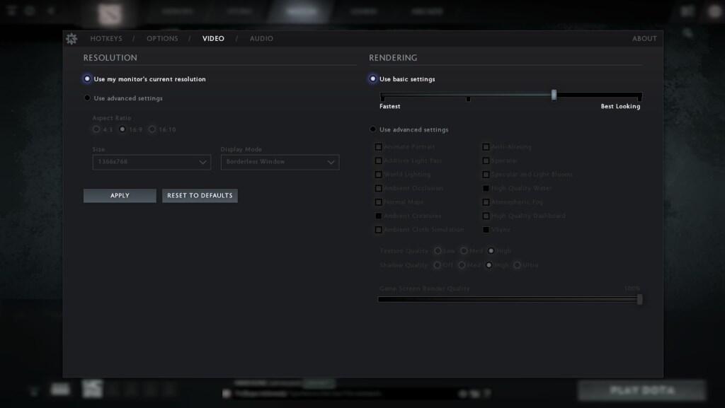
Task: Set Shadow Quality to Med
Action: coord(462,265)
